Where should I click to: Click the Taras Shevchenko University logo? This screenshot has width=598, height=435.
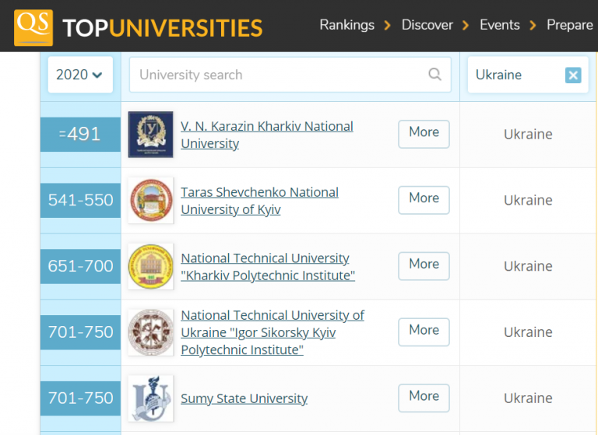(x=150, y=201)
